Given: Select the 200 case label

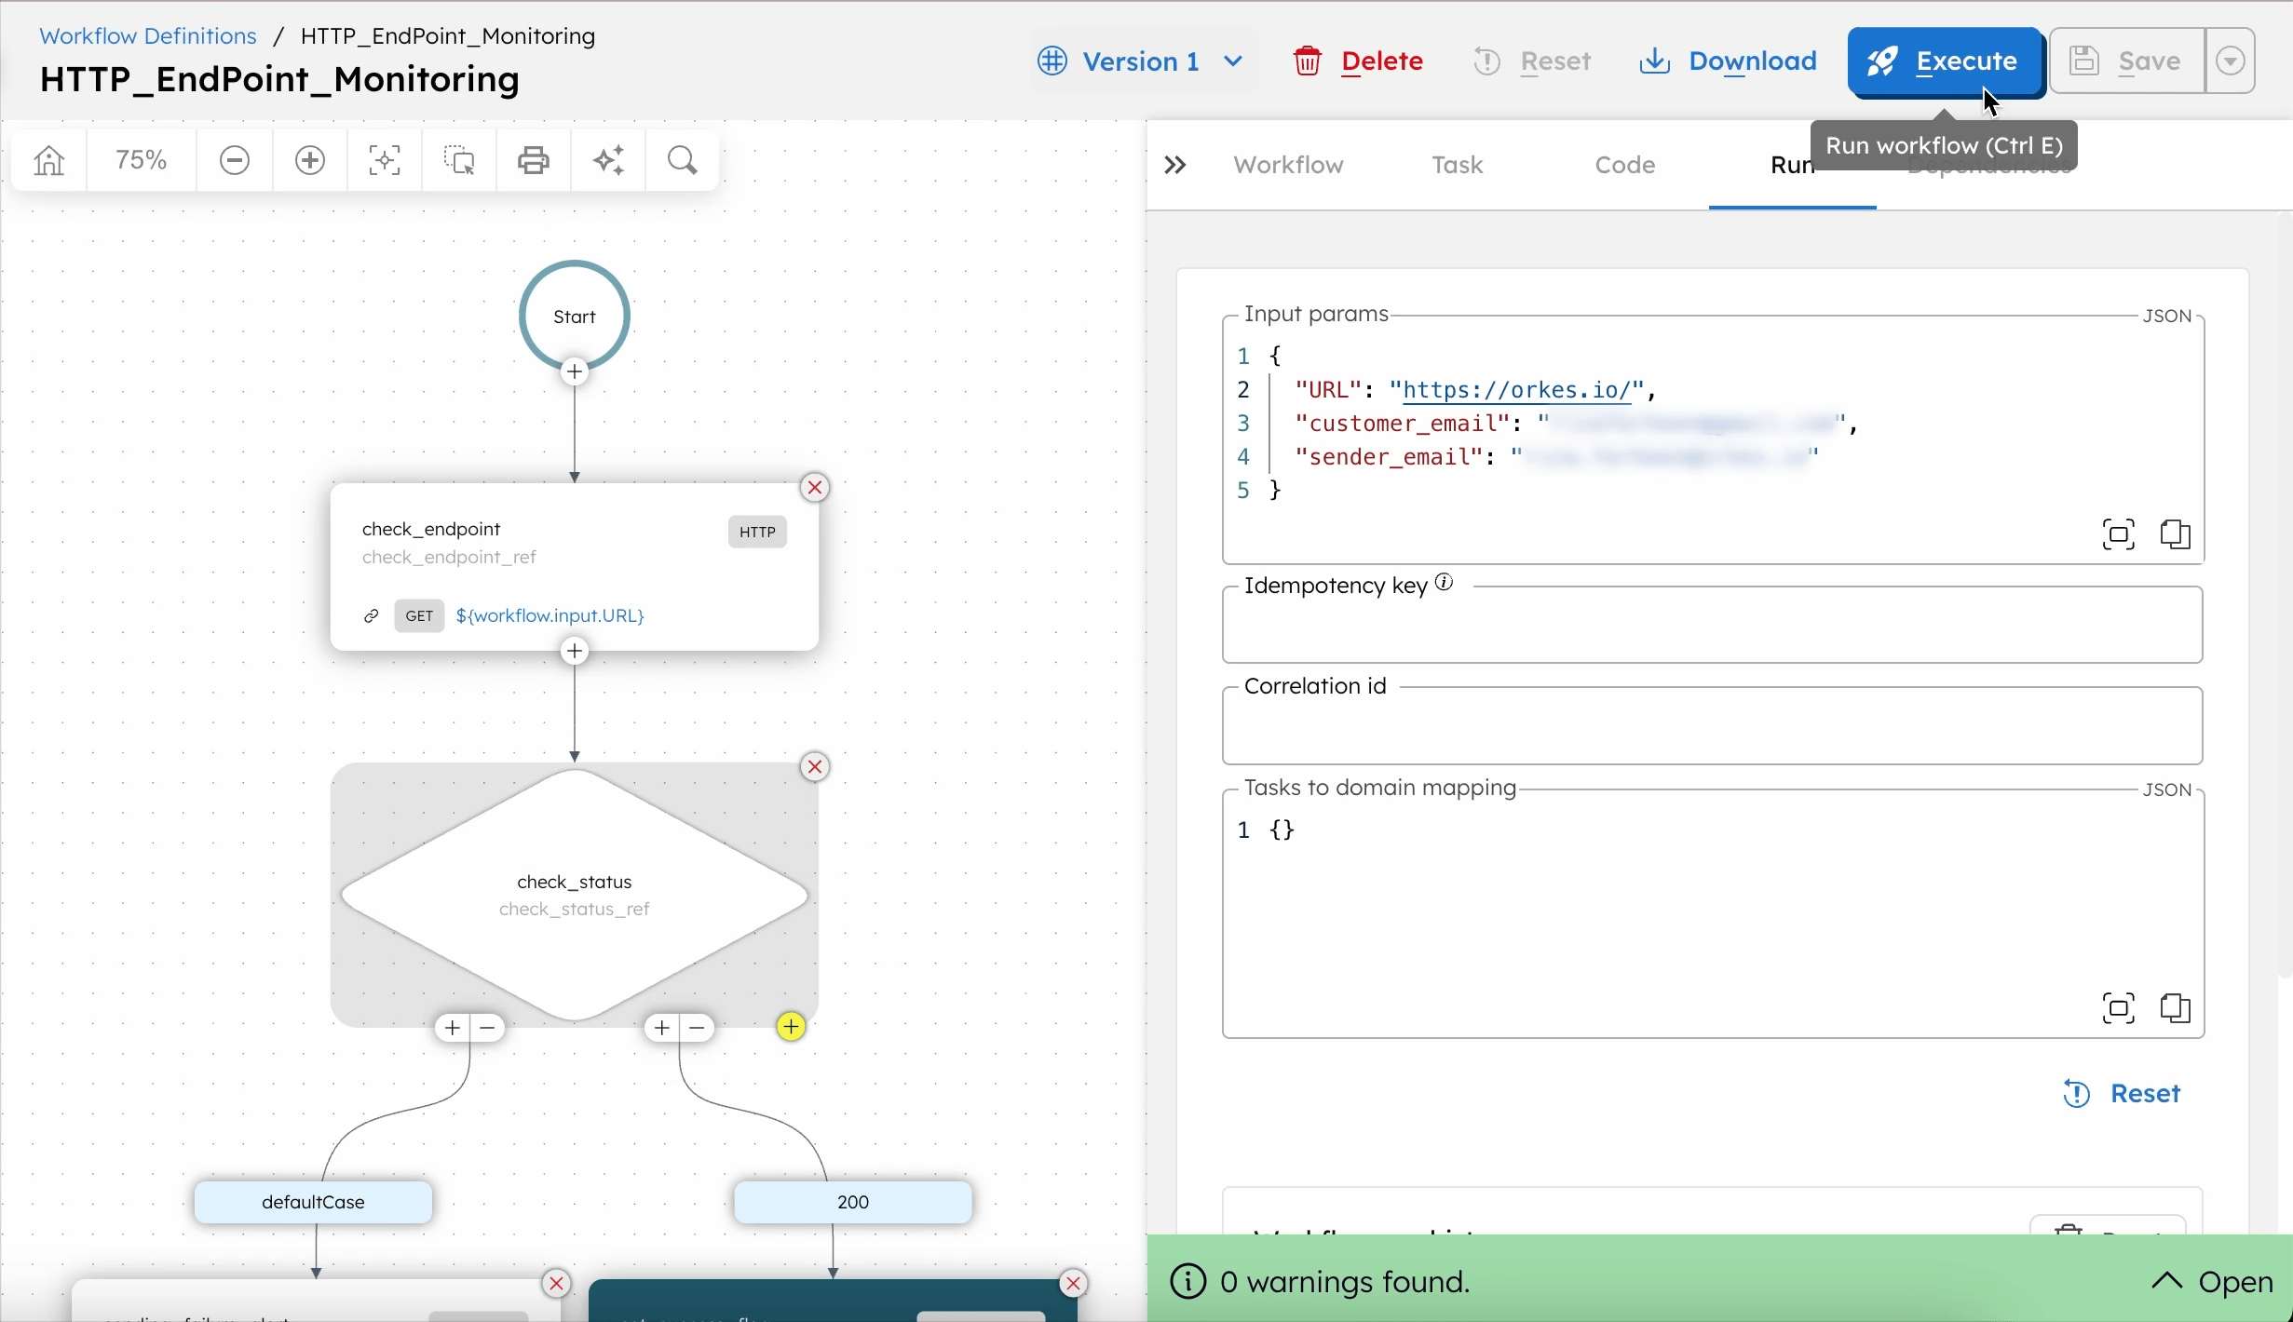Looking at the screenshot, I should 853,1202.
